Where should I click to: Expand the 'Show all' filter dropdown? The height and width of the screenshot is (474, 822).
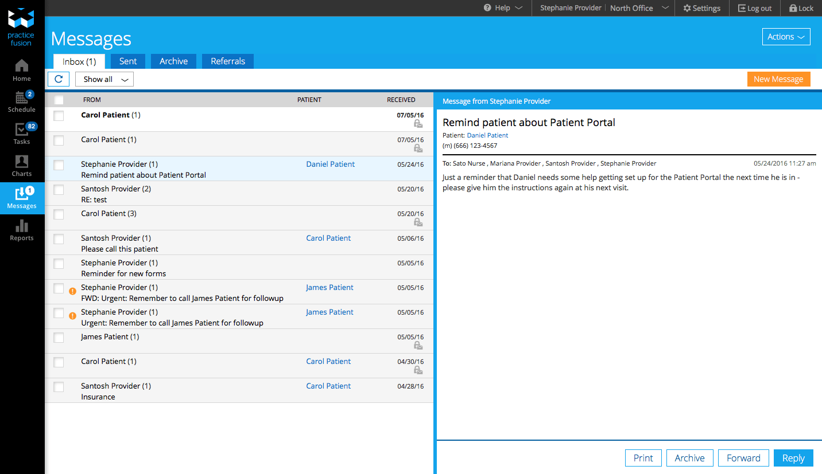(104, 79)
